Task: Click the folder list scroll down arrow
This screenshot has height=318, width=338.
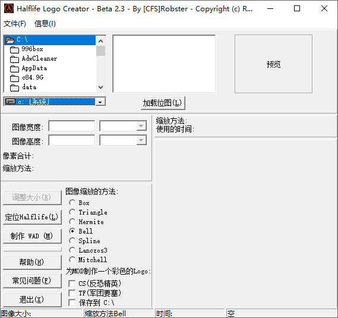Action: (100, 87)
